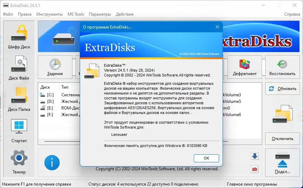303x188 pixels.
Task: Open the Шифр Диск encrypted disk tool
Action: point(19,37)
